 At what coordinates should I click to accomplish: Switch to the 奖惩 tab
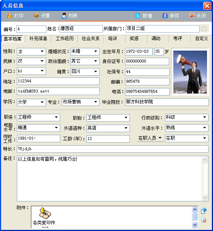[x=134, y=39]
